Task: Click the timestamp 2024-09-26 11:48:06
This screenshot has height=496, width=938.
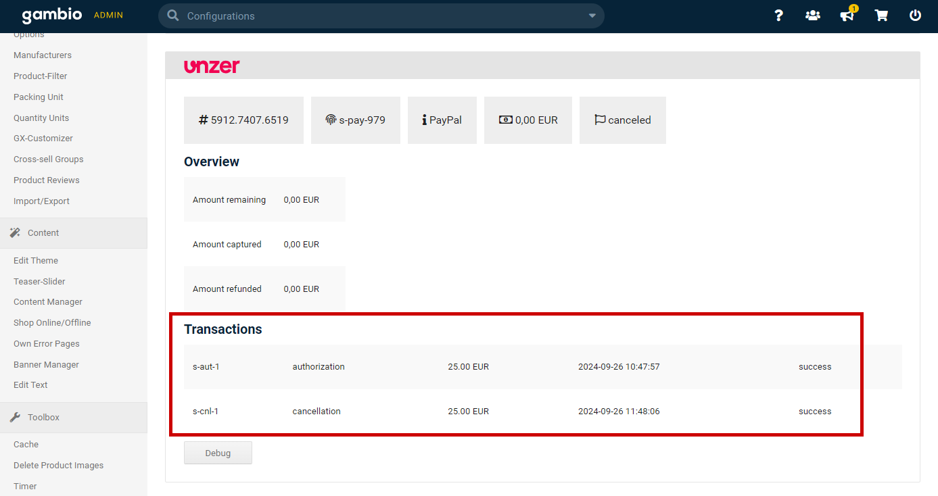Action: tap(619, 412)
